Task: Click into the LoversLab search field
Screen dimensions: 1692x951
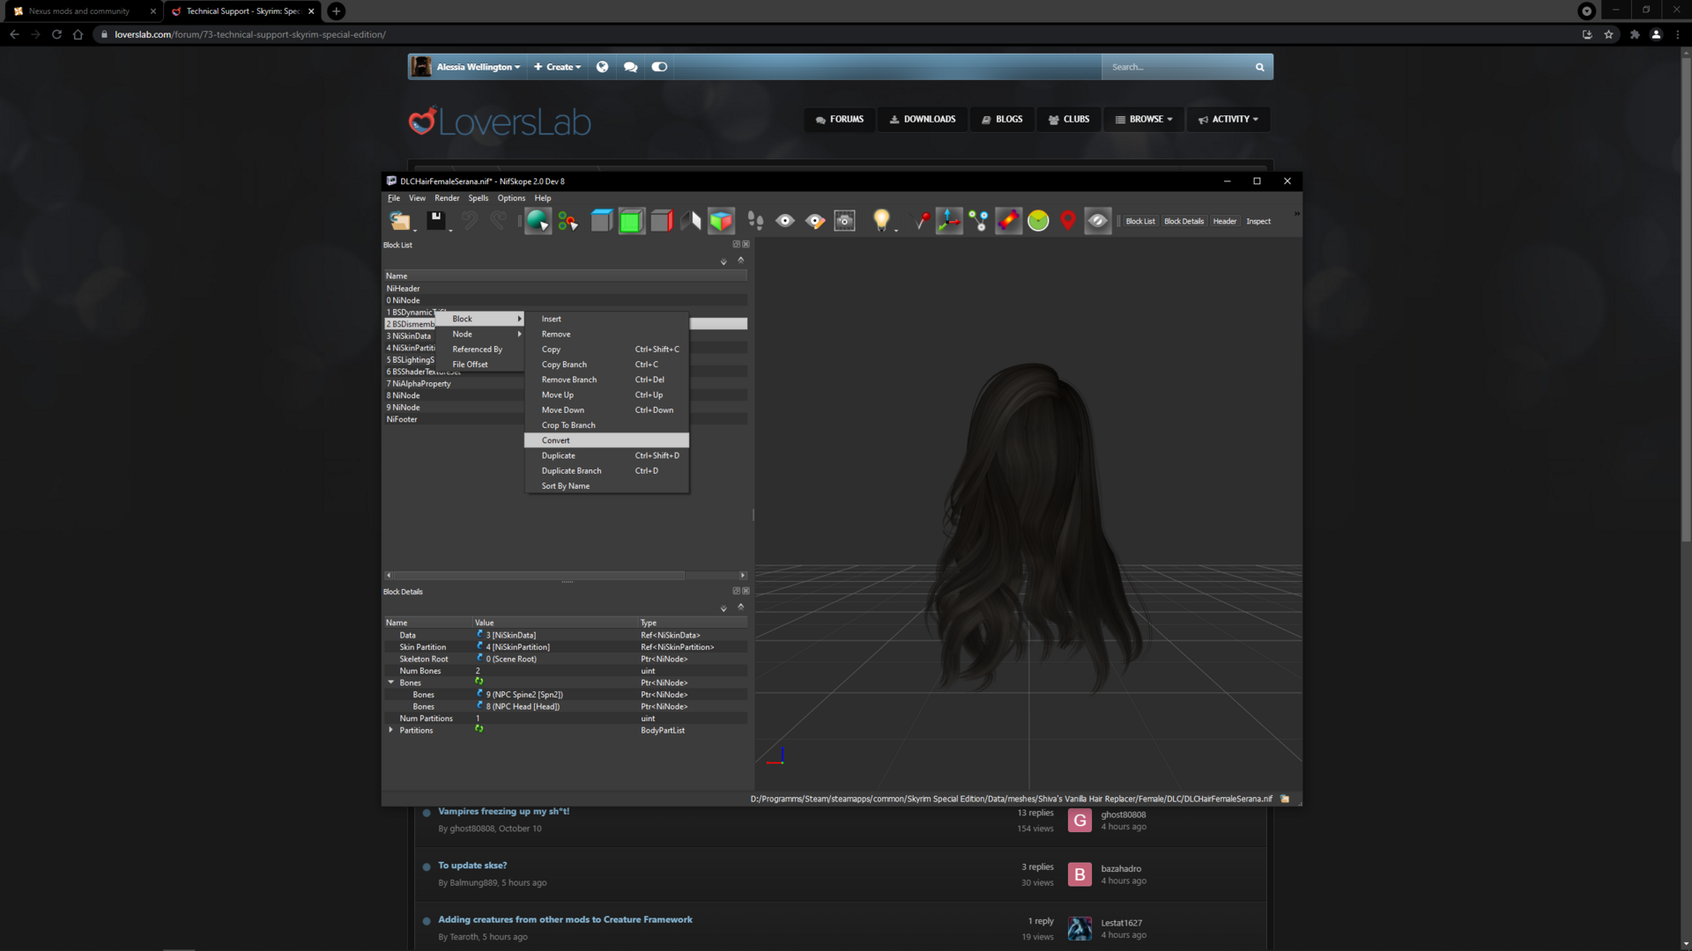Action: [x=1179, y=67]
